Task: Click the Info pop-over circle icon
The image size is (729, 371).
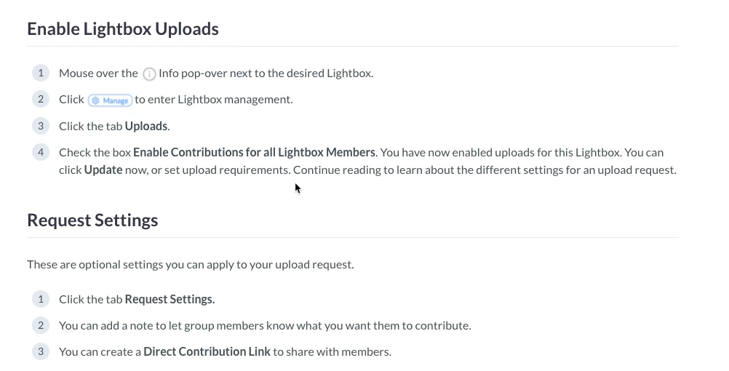Action: pos(149,73)
